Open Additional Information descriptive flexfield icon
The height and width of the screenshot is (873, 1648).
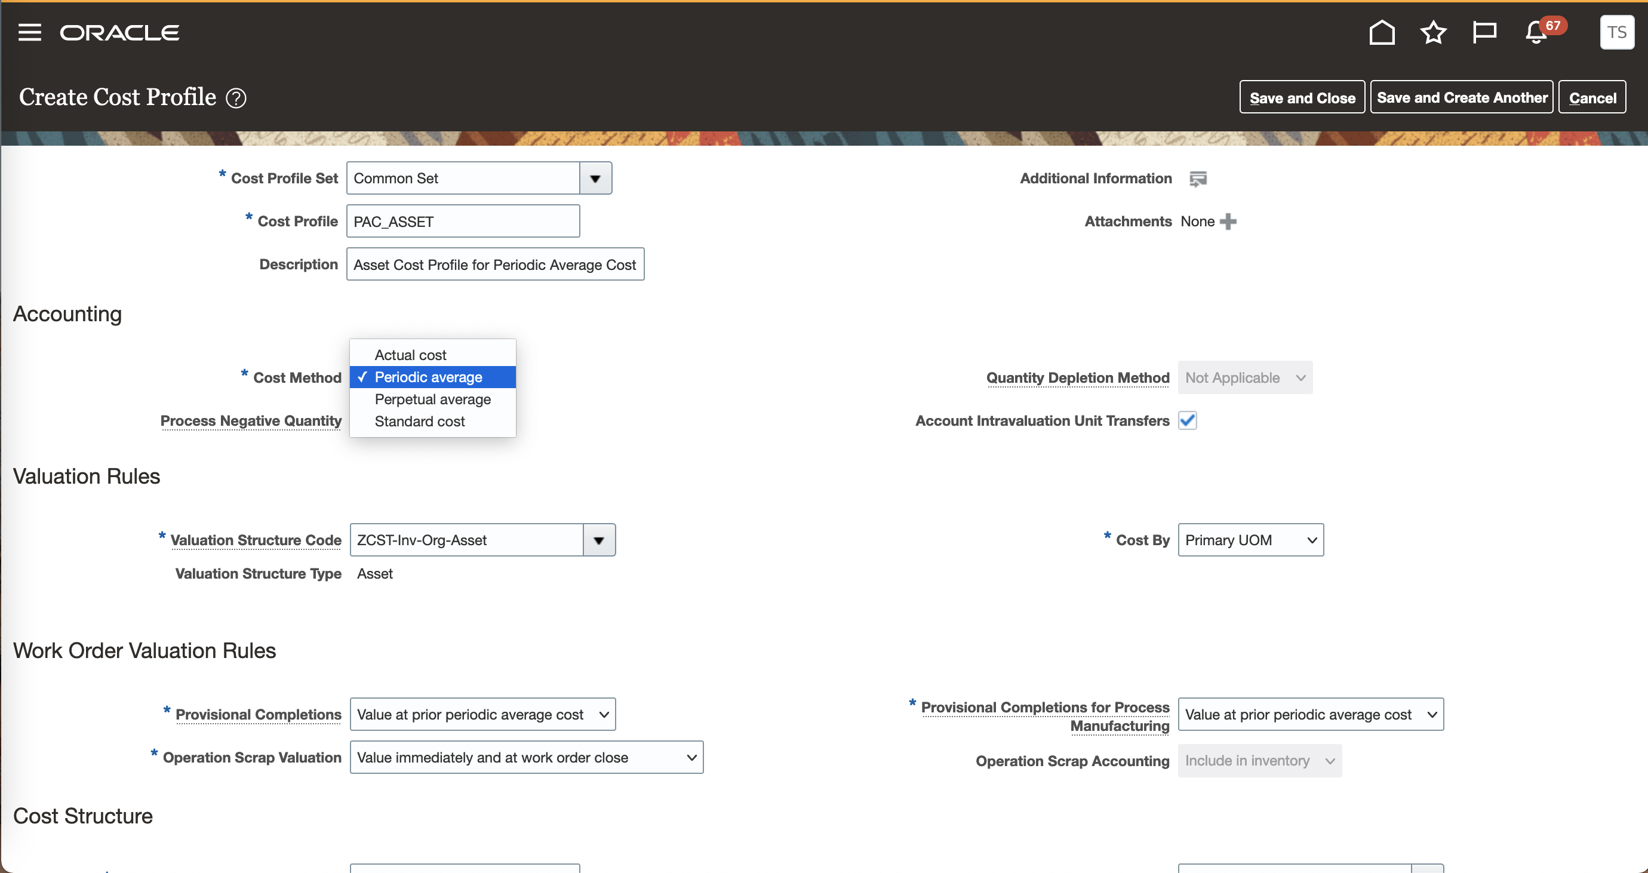[x=1198, y=179]
